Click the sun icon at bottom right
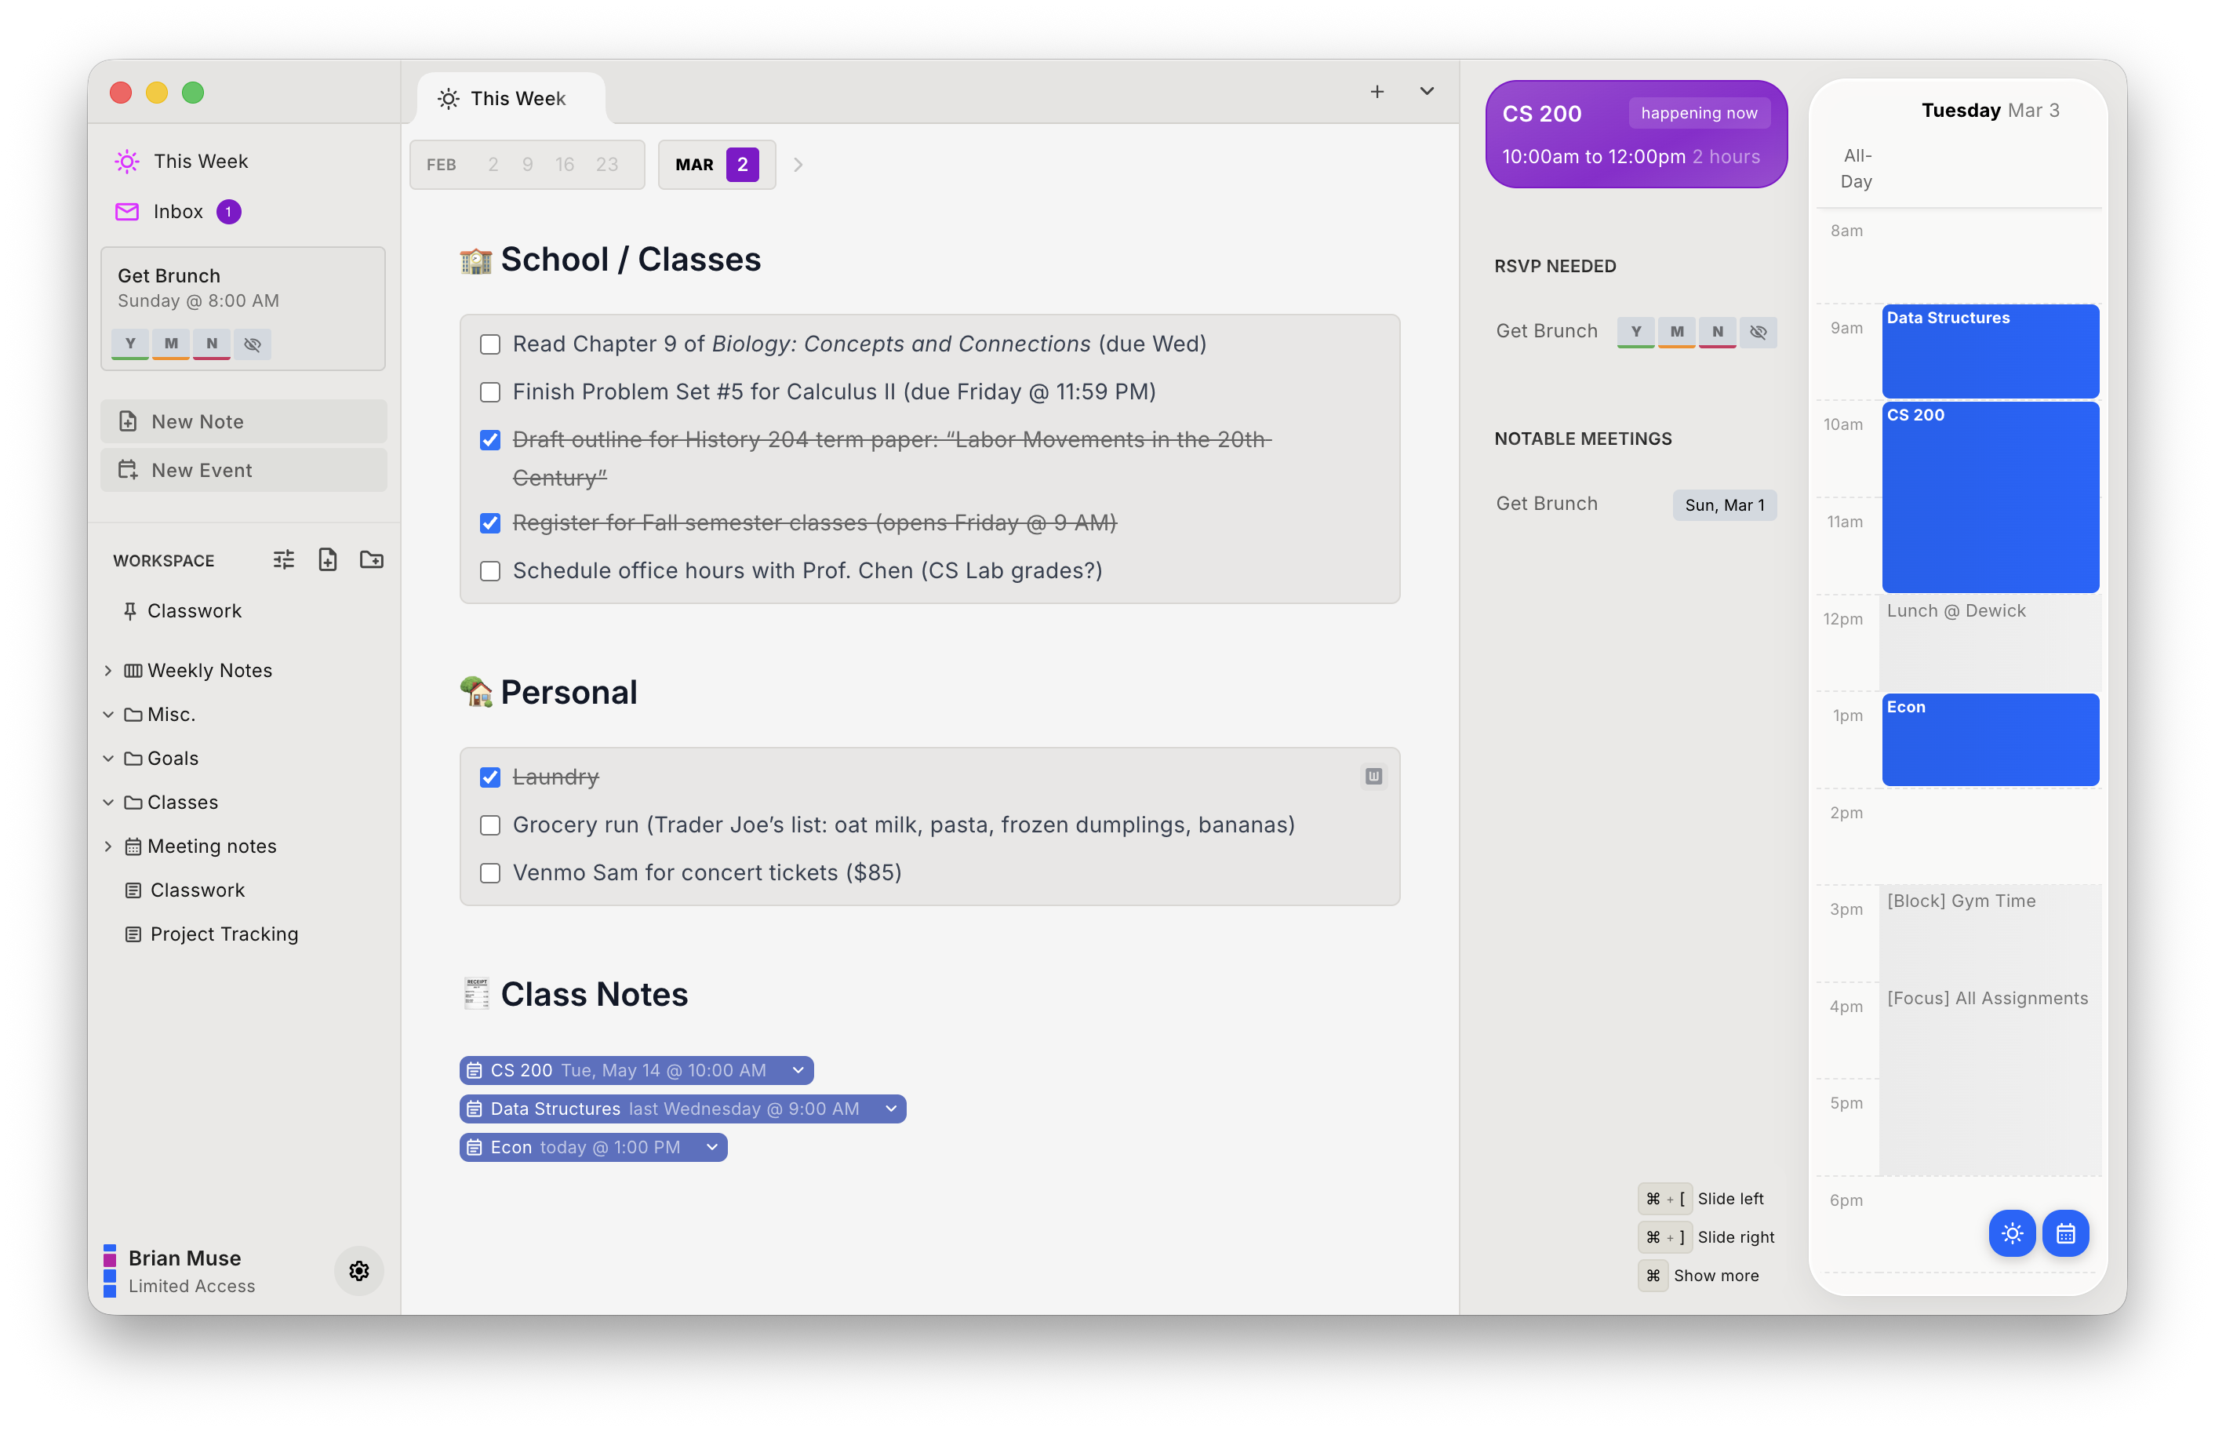Image resolution: width=2215 pixels, height=1431 pixels. [x=2013, y=1233]
